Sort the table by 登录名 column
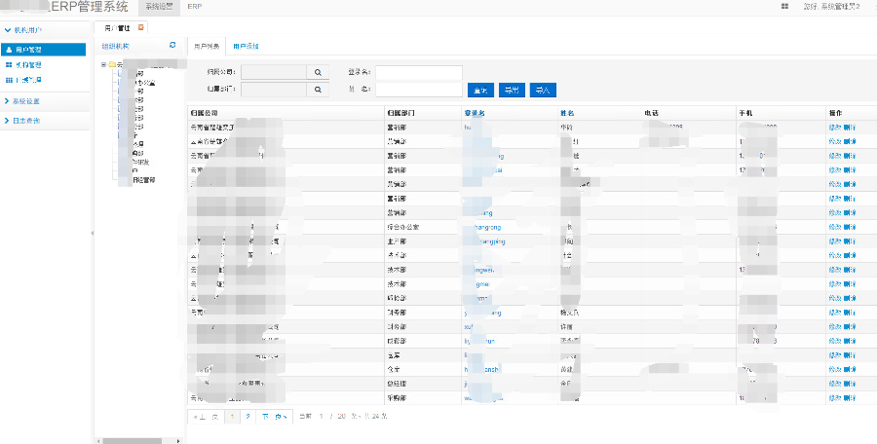Image resolution: width=877 pixels, height=444 pixels. point(475,113)
